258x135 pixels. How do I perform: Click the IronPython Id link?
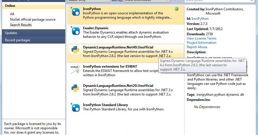coord(200,19)
